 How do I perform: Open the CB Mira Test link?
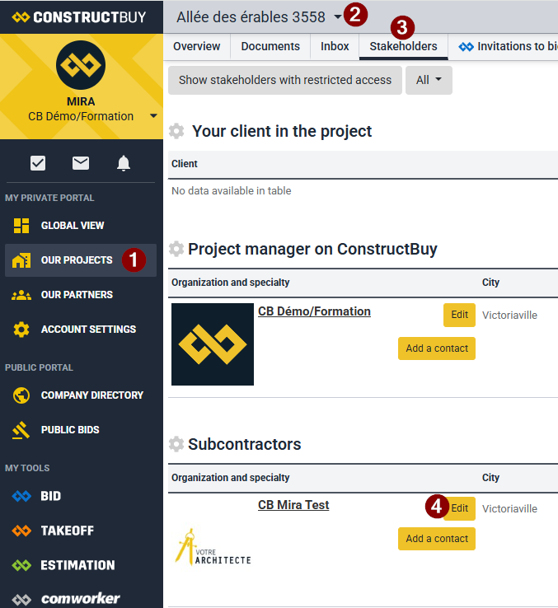coord(293,505)
